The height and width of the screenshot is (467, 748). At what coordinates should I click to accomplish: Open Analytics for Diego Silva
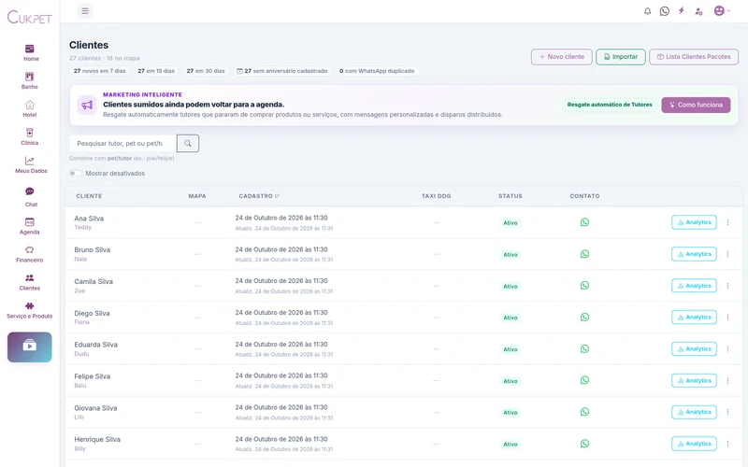pyautogui.click(x=694, y=318)
